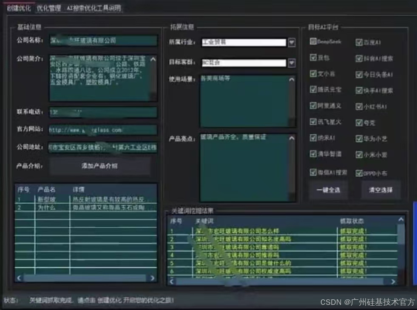Click the 一键全选 button
The height and width of the screenshot is (310, 417).
click(x=328, y=190)
